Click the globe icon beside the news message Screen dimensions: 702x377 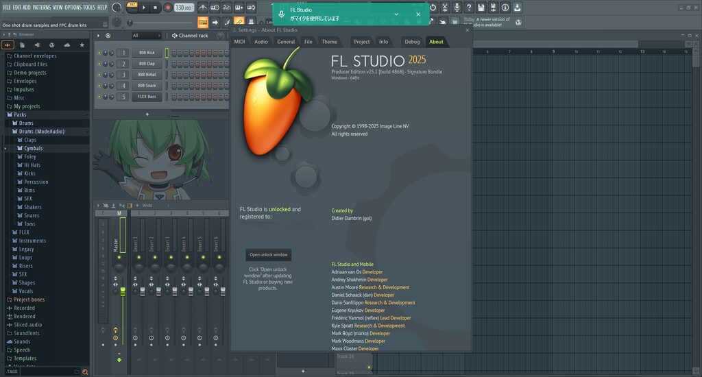point(518,22)
